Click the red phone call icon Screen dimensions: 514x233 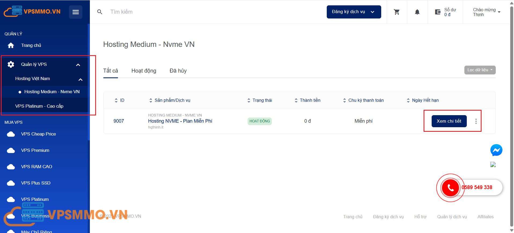point(450,188)
